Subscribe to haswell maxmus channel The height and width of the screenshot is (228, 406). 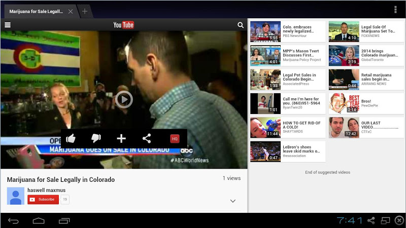point(43,199)
